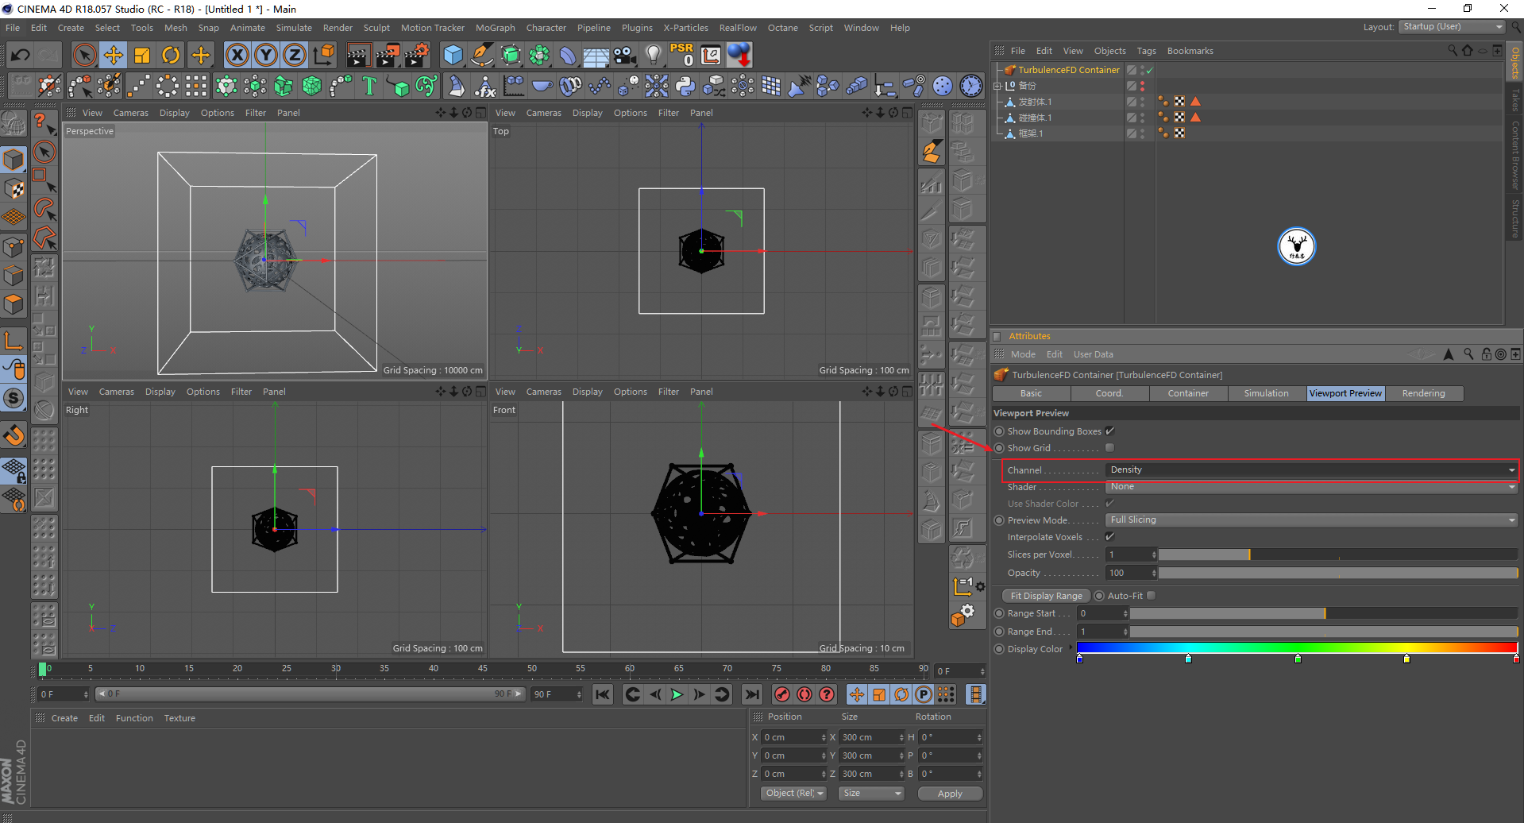
Task: Select the Move tool in top toolbar
Action: [114, 55]
